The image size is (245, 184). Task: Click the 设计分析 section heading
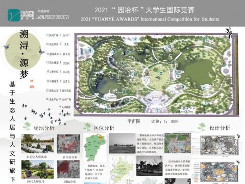[220, 128]
